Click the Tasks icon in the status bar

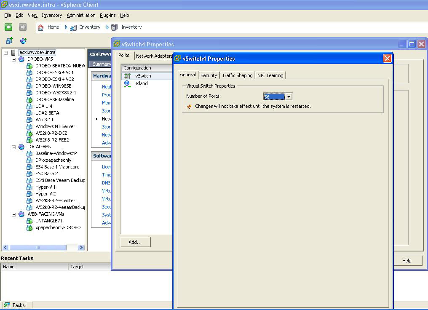tap(7, 305)
